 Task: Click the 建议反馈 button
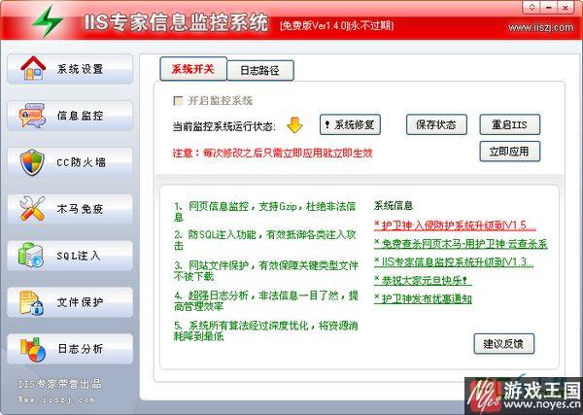503,344
